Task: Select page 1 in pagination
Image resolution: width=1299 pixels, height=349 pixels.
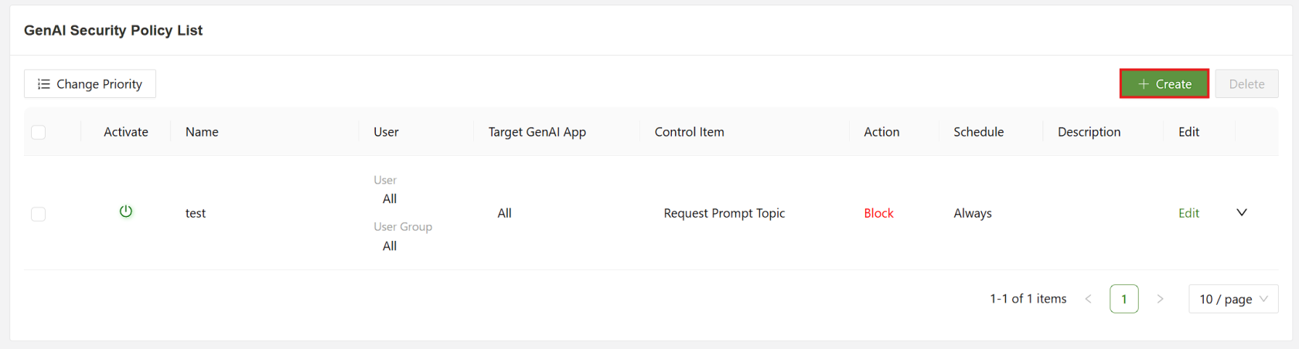Action: pos(1123,299)
